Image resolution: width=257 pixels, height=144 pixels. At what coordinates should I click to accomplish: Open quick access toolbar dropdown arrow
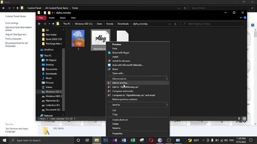pyautogui.click(x=53, y=13)
